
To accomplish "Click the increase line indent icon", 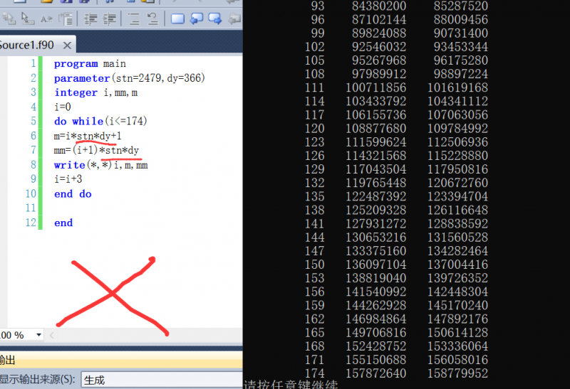I will (x=110, y=18).
